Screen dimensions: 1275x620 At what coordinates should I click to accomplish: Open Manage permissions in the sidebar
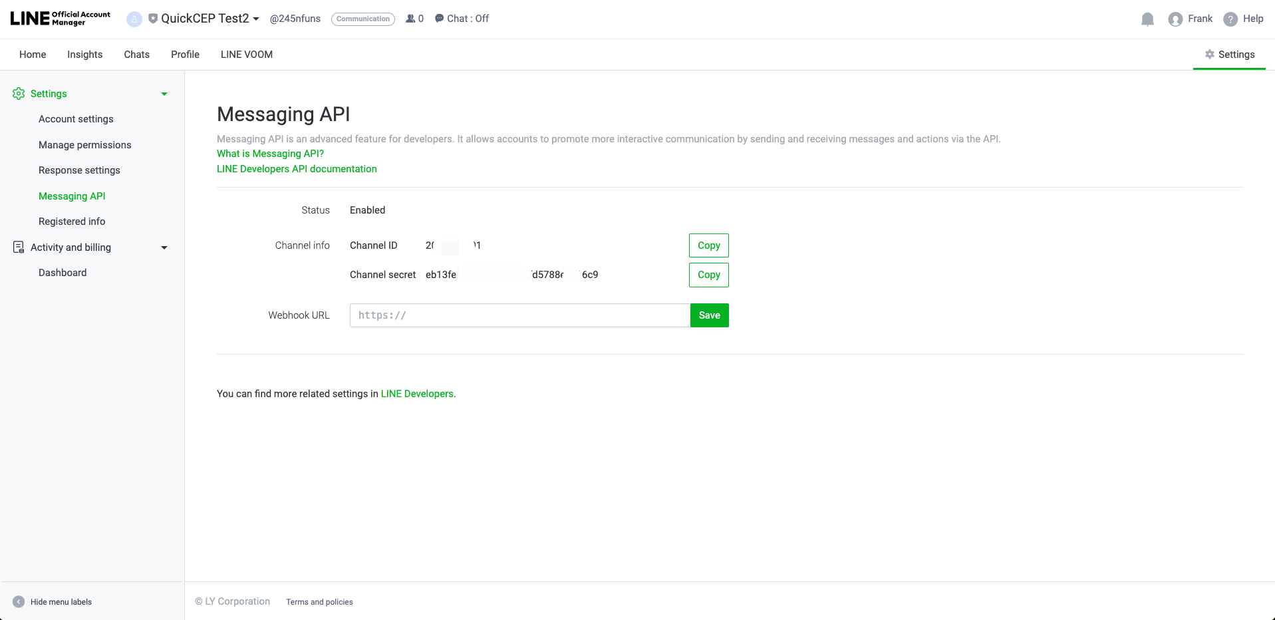click(85, 145)
